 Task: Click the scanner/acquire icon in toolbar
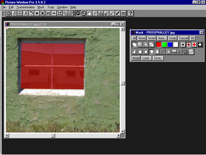point(31,13)
